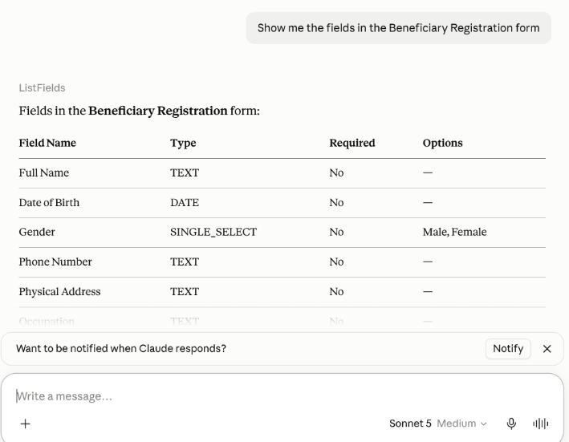
Task: Click the user message bubble
Action: click(398, 28)
